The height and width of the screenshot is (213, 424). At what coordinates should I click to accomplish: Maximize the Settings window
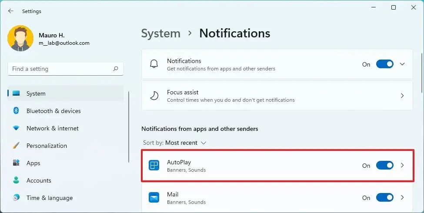pyautogui.click(x=394, y=7)
